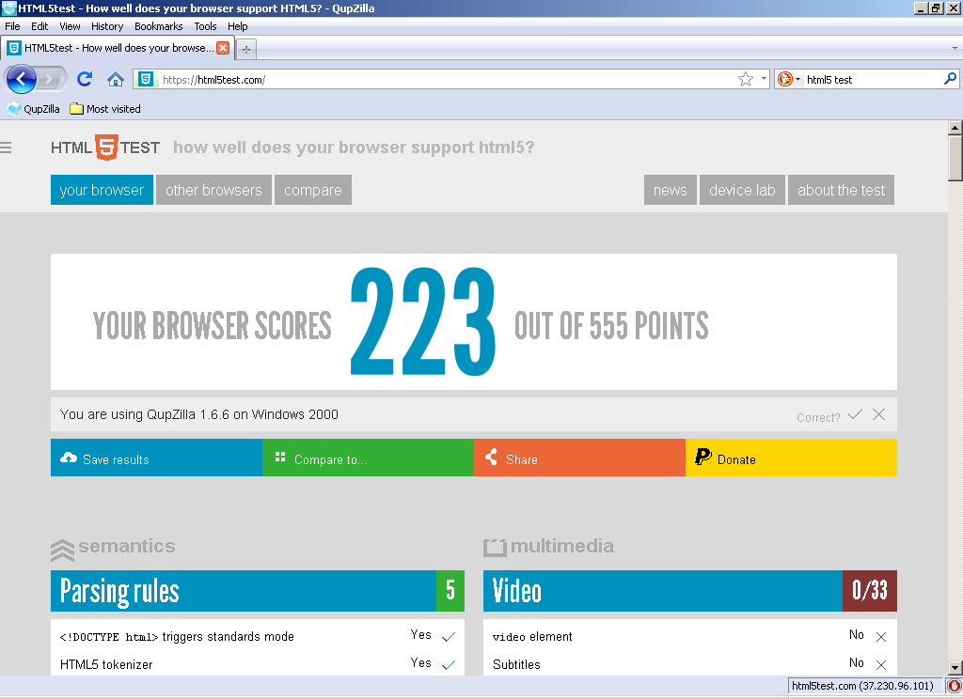Click the forward navigation arrow
This screenshot has width=963, height=699.
(52, 79)
